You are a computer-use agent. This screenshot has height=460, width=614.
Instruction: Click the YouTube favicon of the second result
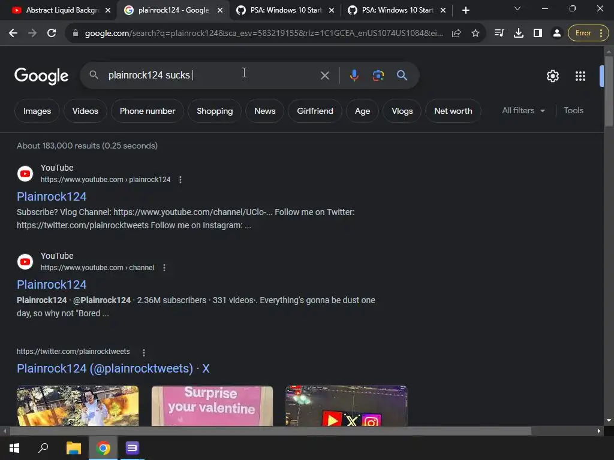[25, 262]
